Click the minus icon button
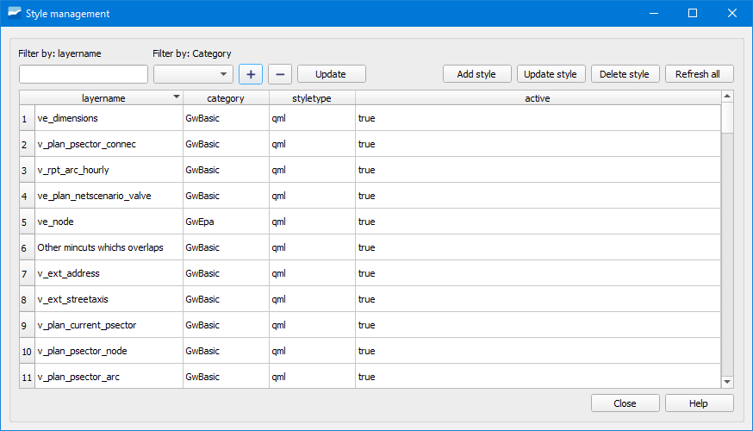The image size is (753, 431). coord(280,74)
